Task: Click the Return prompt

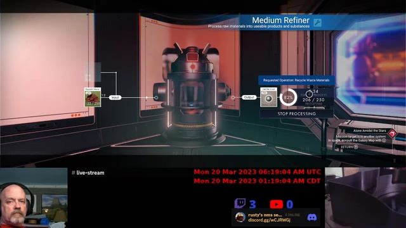Action: point(349,147)
